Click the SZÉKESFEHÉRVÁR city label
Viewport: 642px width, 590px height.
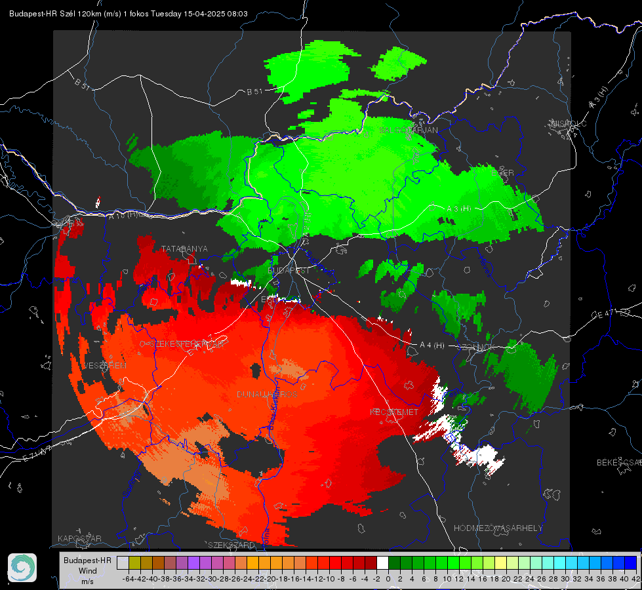(x=186, y=344)
